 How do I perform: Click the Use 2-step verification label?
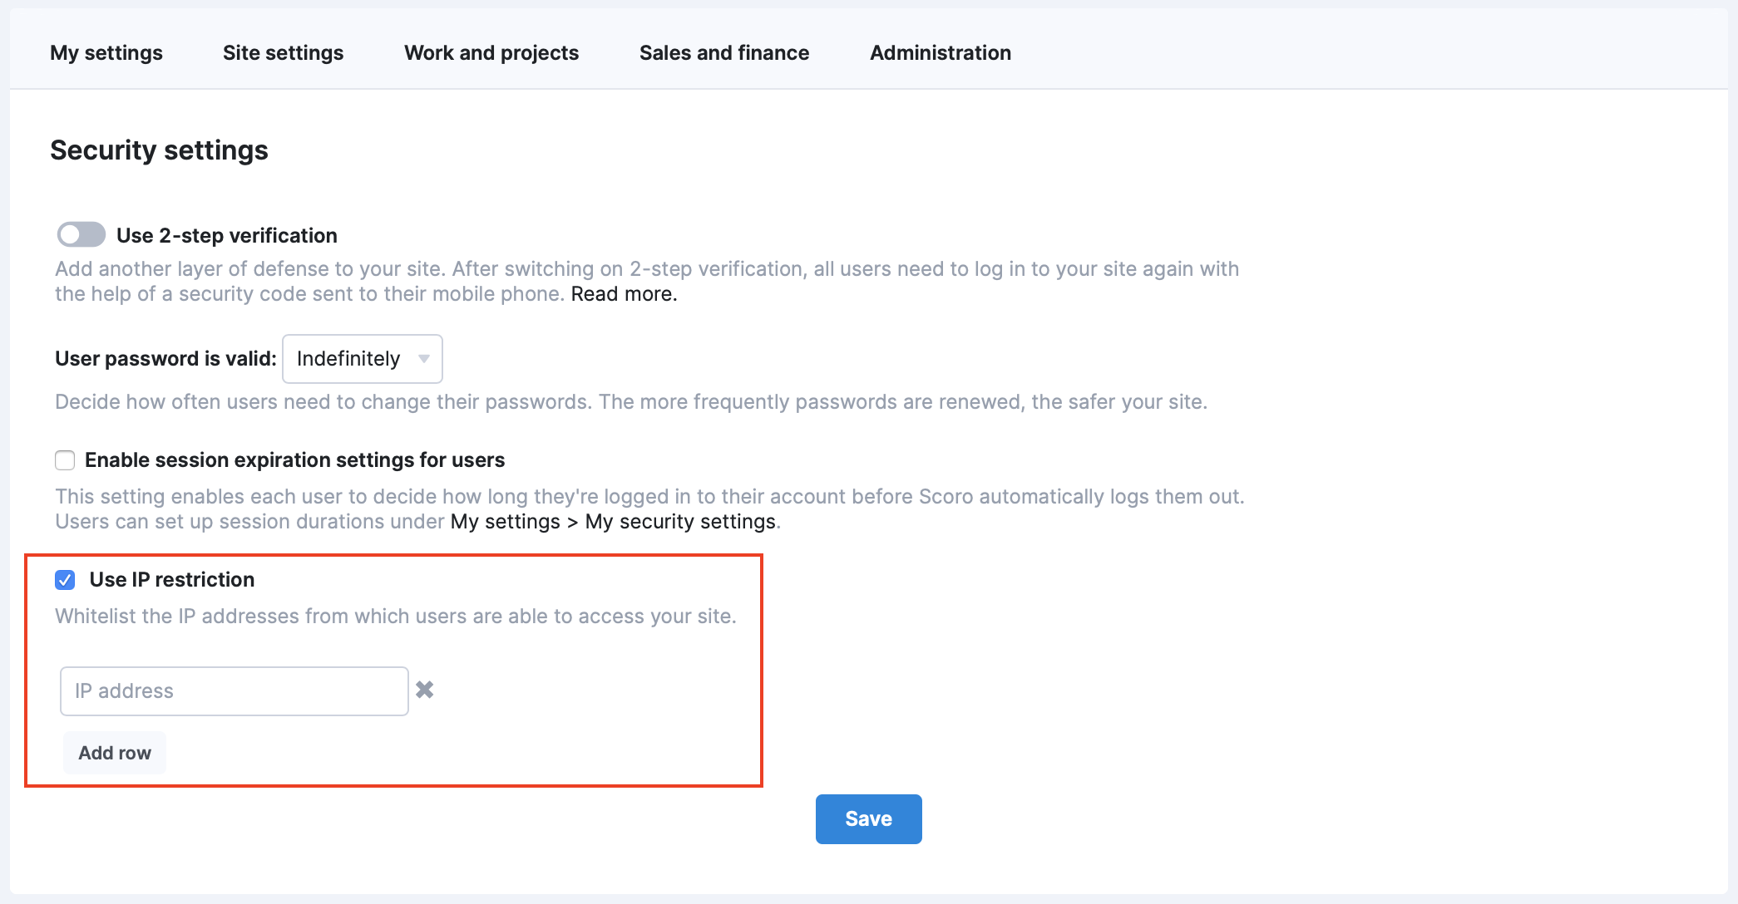click(227, 236)
